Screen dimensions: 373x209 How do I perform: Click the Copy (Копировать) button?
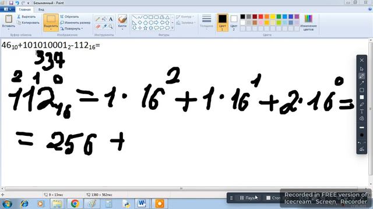[28, 23]
